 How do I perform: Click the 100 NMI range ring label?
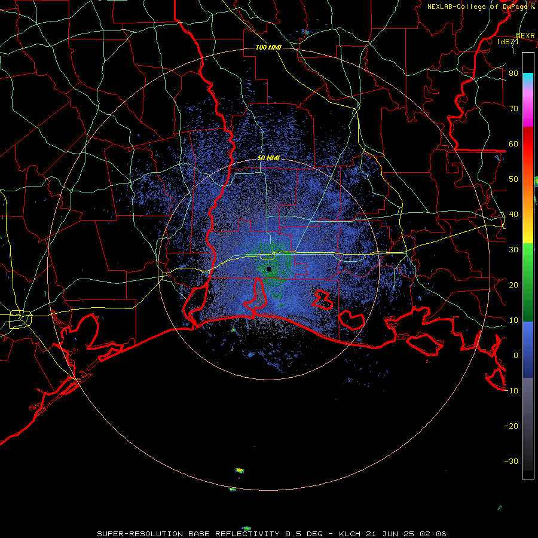(268, 47)
